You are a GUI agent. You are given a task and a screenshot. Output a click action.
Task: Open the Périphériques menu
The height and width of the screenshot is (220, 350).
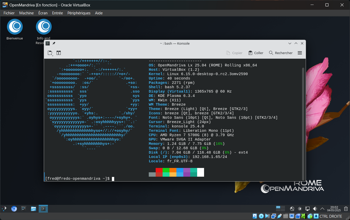coord(79,13)
